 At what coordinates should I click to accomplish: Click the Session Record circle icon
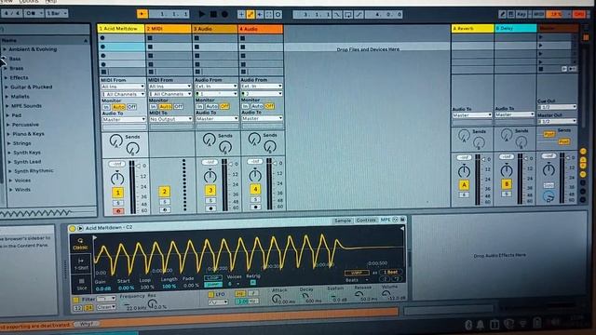(x=278, y=15)
